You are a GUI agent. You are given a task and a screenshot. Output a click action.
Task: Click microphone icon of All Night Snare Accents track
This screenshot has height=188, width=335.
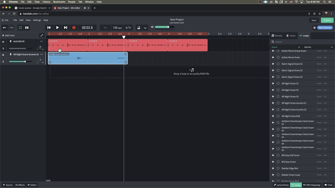(x=10, y=54)
